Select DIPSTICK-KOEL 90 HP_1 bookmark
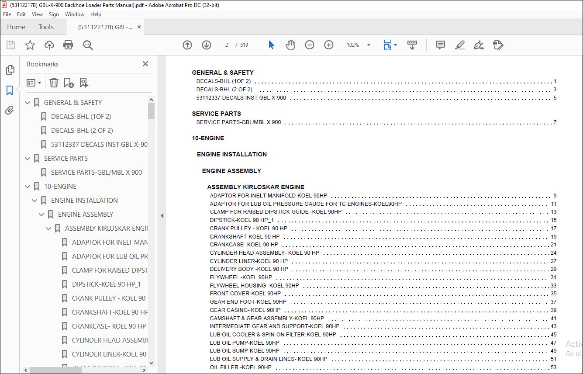The width and height of the screenshot is (583, 374). point(107,284)
